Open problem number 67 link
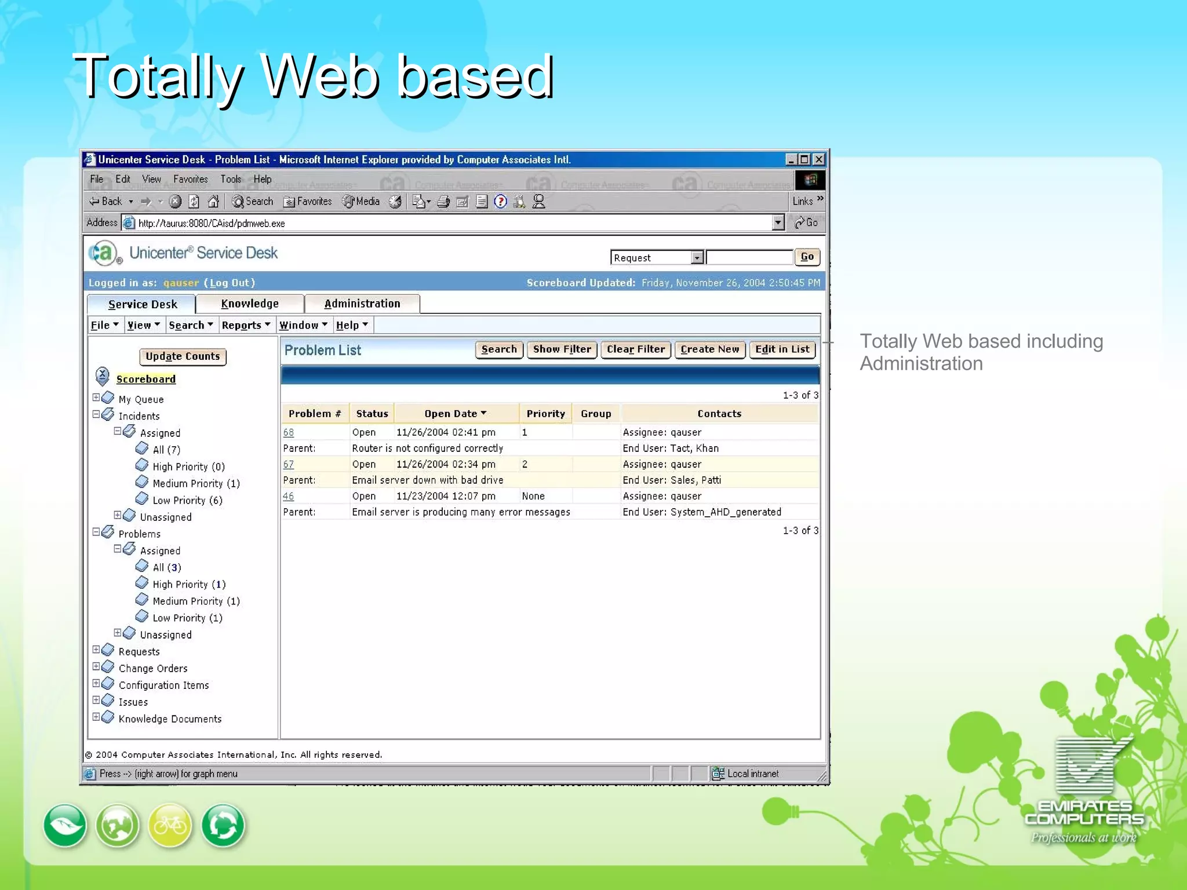 pos(289,464)
